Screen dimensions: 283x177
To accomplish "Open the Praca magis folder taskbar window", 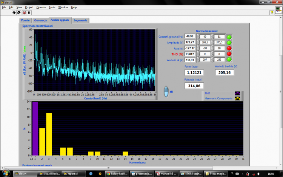I will [216, 174].
